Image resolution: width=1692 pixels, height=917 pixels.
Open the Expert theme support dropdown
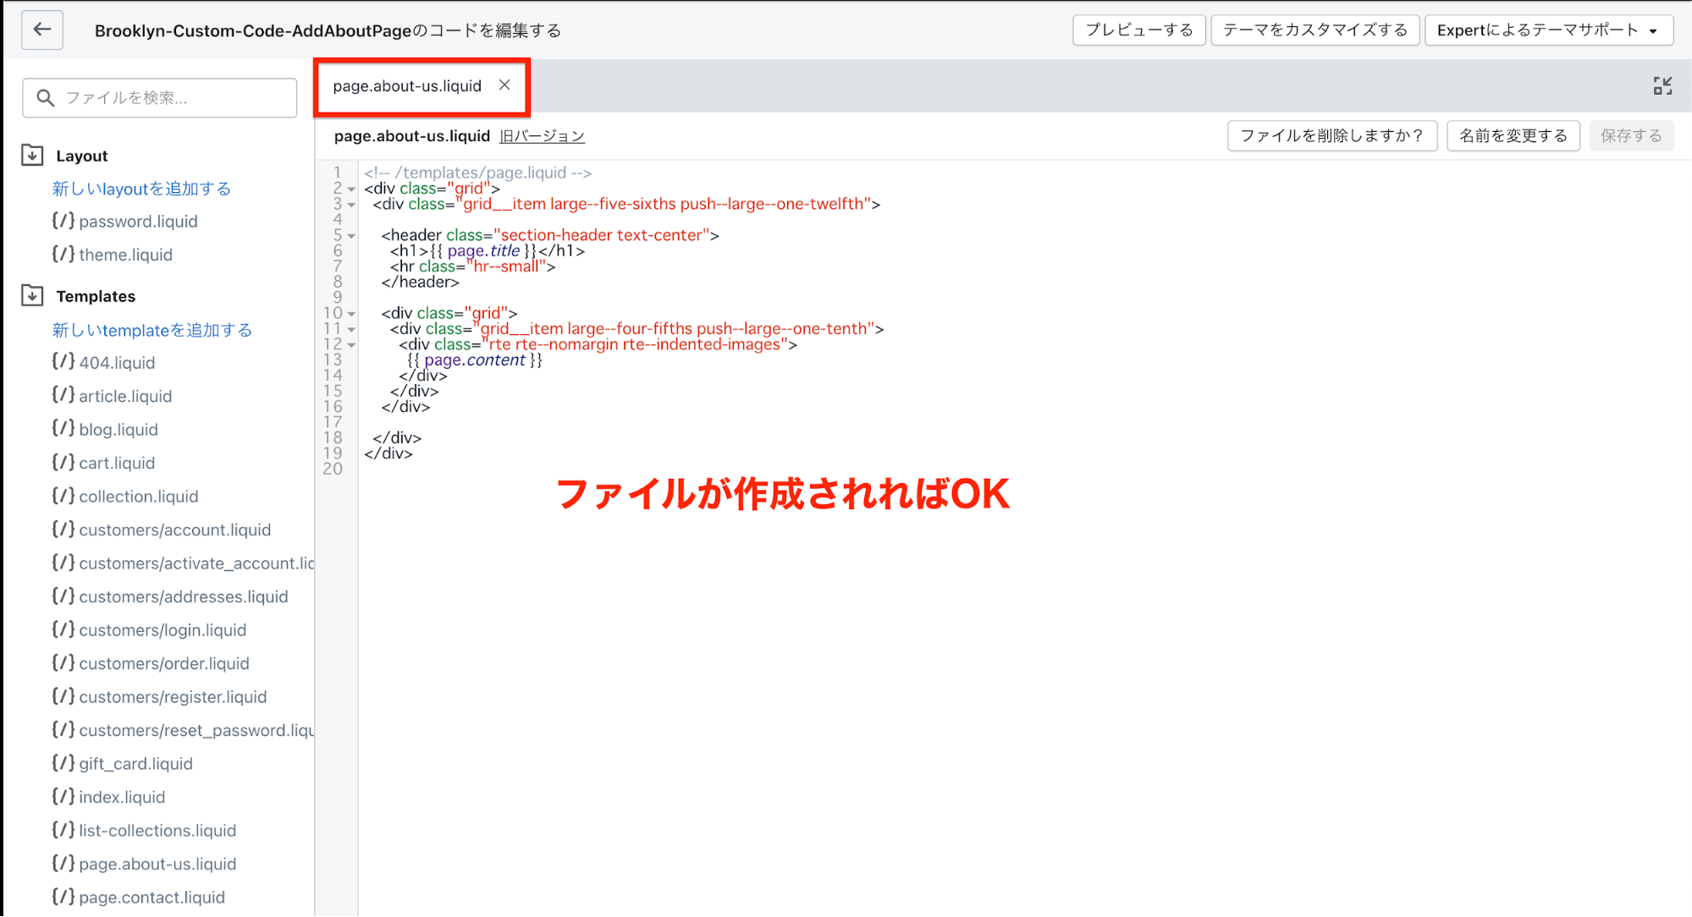pos(1548,30)
